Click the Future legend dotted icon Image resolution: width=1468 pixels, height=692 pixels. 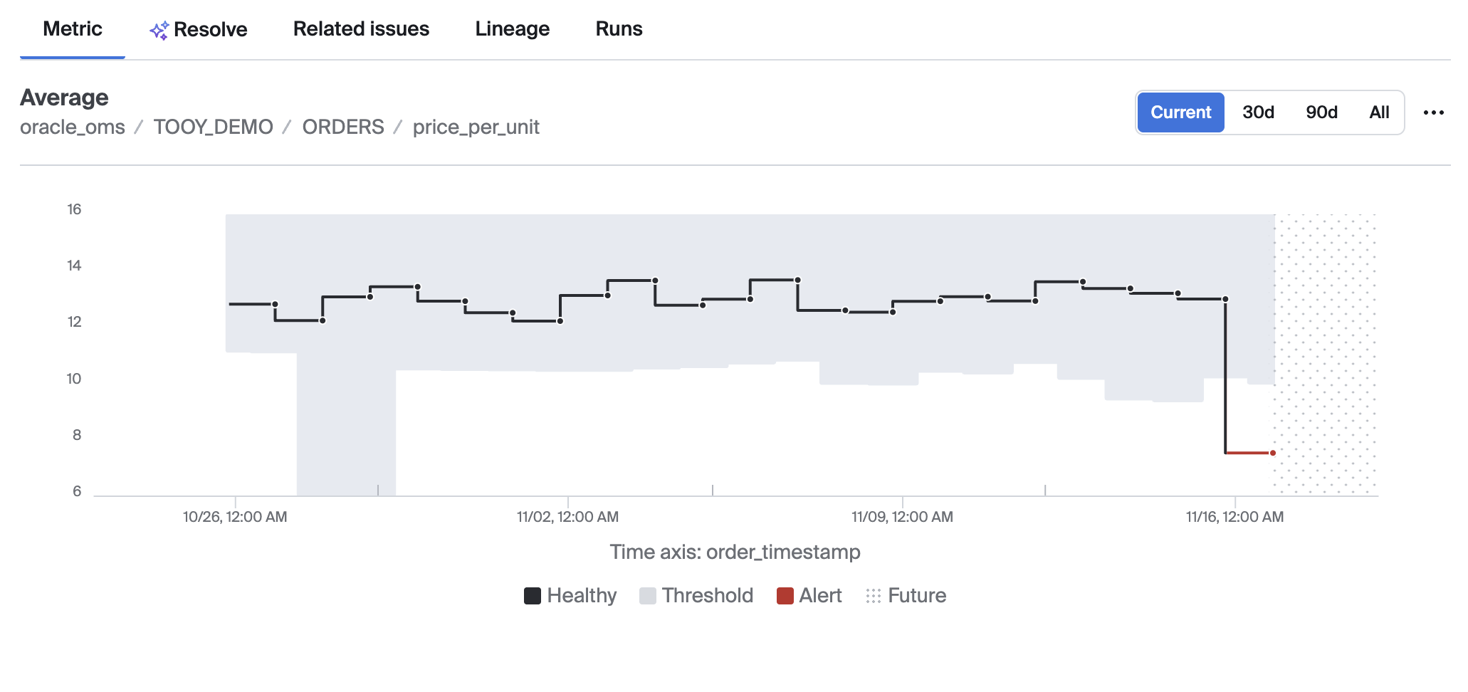click(874, 596)
